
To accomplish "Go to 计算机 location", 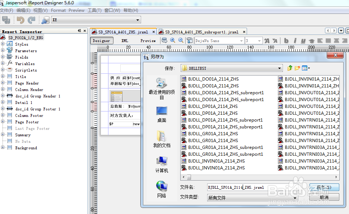I will pos(162,164).
